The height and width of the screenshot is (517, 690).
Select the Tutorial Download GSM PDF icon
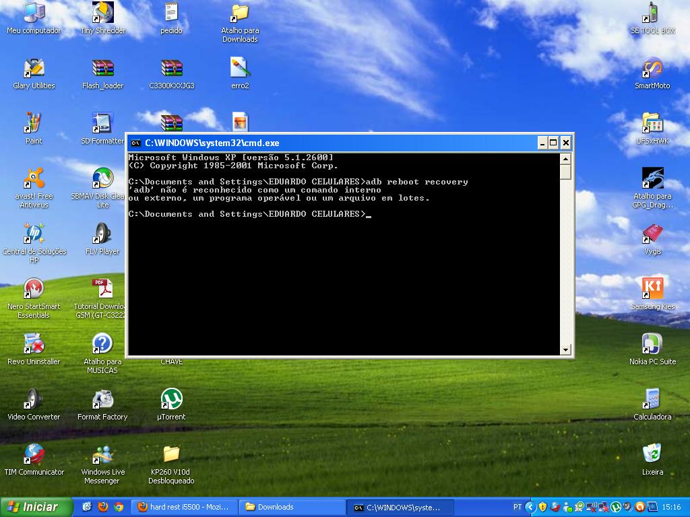click(x=100, y=298)
